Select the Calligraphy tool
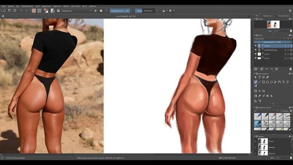Image resolution: width=293 pixels, height=165 pixels. tap(267, 77)
